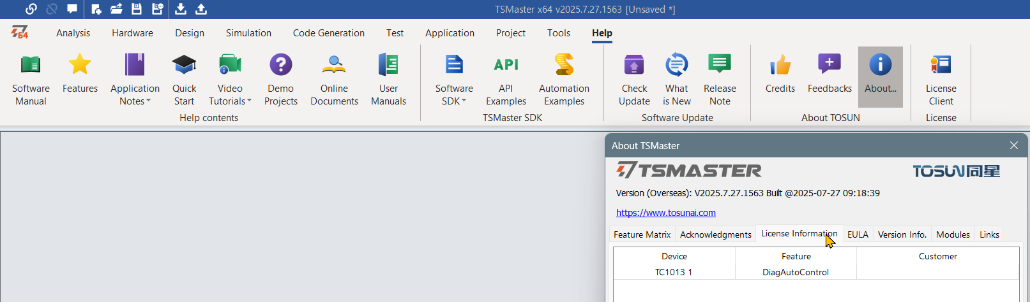Image resolution: width=1030 pixels, height=302 pixels.
Task: Click the version string text in About dialog
Action: coord(748,193)
